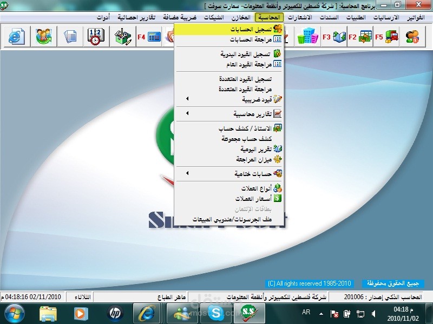Switch to Internet Explorer in taskbar
Screen dimensions: 433x324
[x=148, y=314]
